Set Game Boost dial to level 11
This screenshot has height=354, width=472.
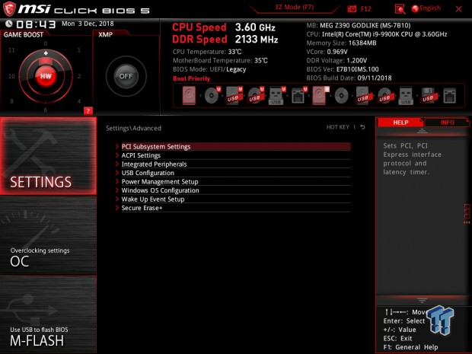[x=11, y=50]
